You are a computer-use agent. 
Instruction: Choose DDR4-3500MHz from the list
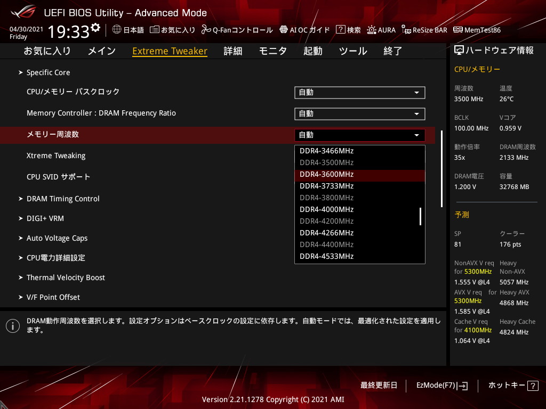[360, 163]
